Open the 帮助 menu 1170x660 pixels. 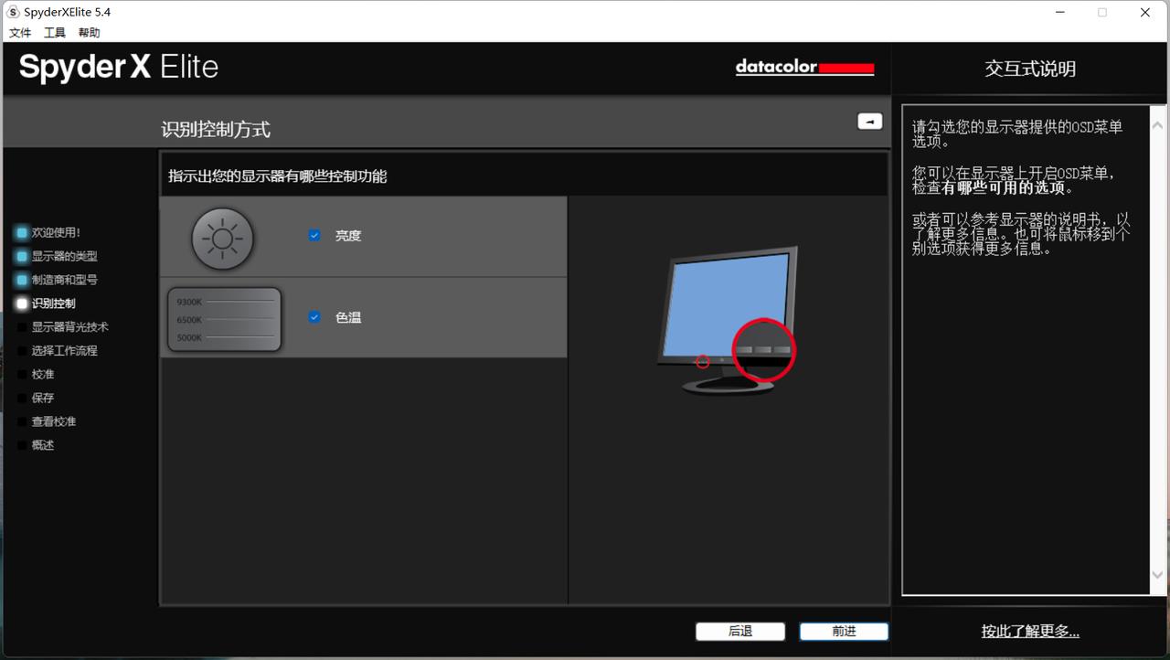tap(90, 33)
